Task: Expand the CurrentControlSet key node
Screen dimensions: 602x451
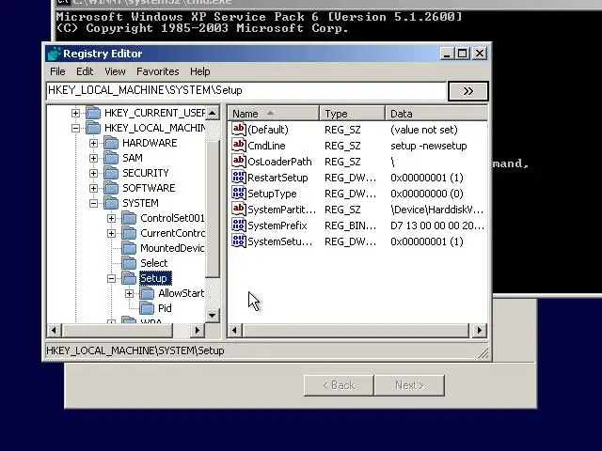Action: coord(111,233)
